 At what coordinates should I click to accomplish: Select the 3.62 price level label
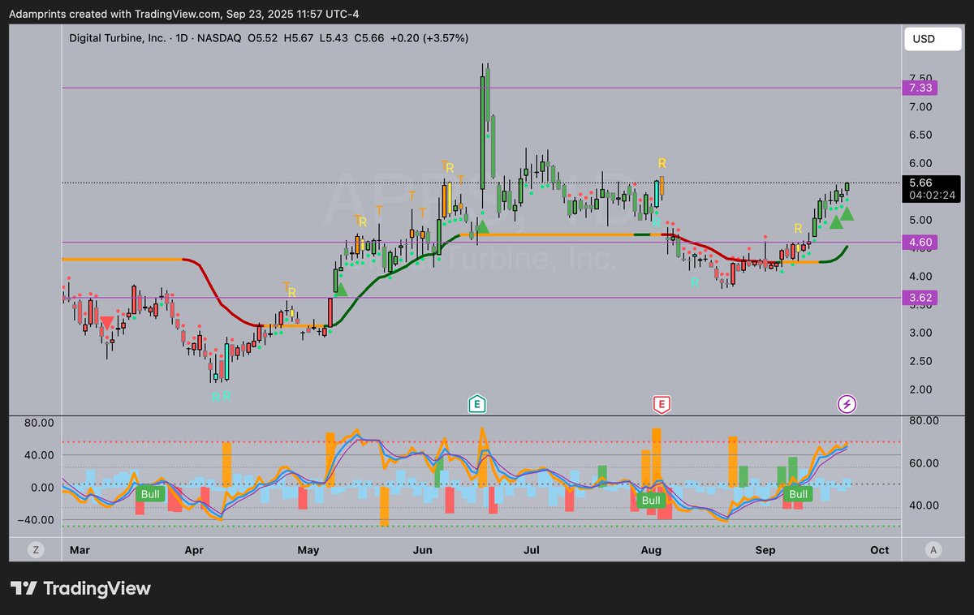[920, 298]
